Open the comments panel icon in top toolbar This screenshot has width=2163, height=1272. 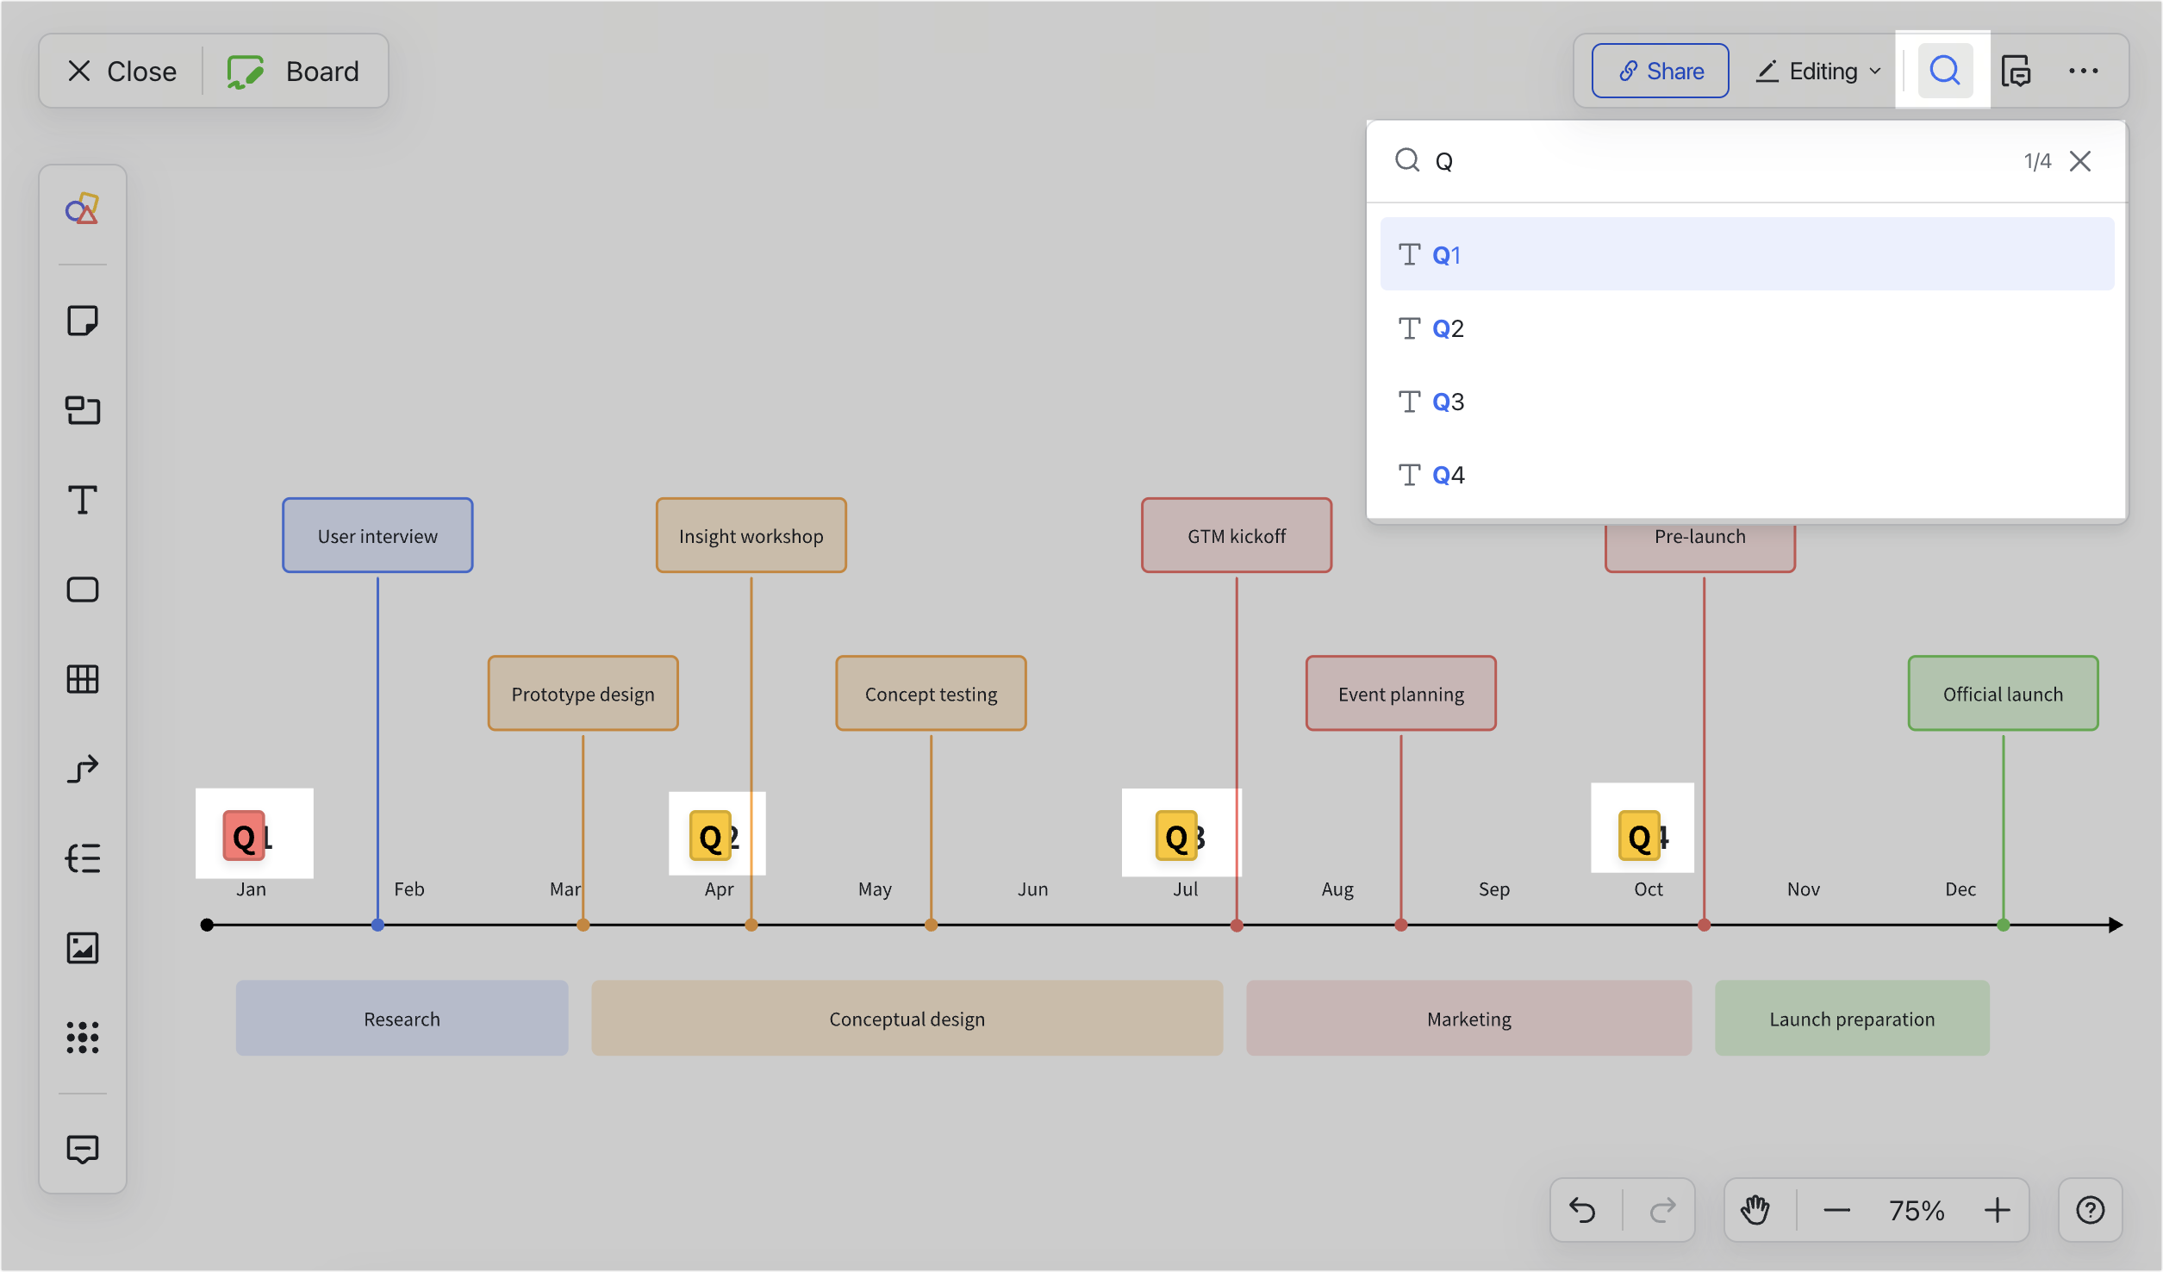coord(2016,71)
